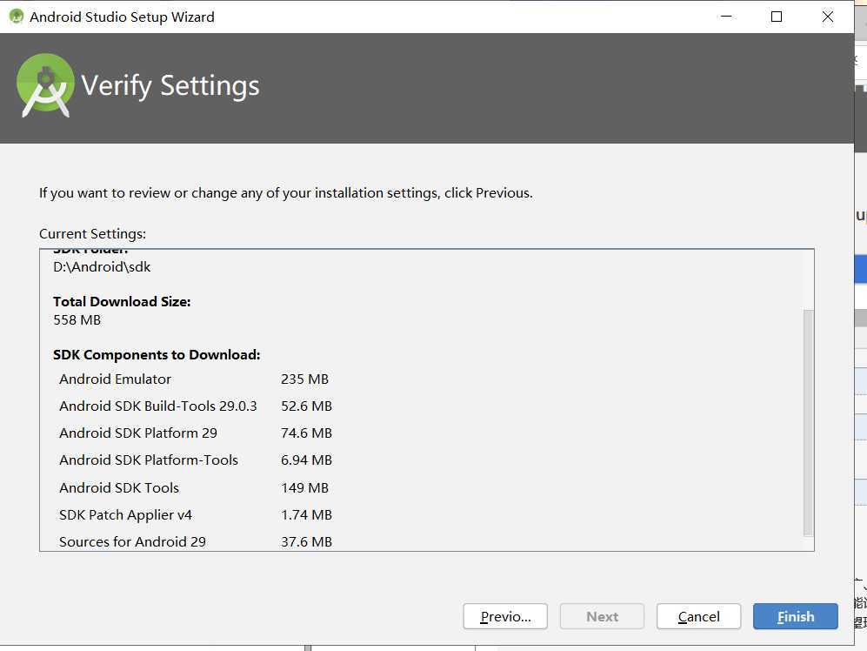This screenshot has height=651, width=867.
Task: Select the SDK path 'D:\Android\sdk'
Action: (102, 267)
